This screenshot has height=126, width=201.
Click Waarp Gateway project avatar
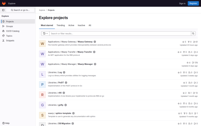pyautogui.click(x=43, y=44)
